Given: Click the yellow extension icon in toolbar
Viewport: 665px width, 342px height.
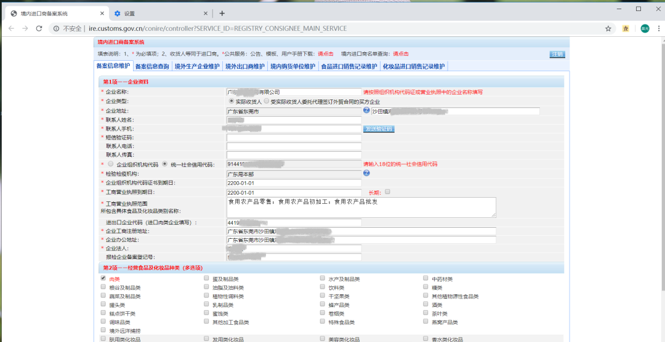Looking at the screenshot, I should (626, 28).
